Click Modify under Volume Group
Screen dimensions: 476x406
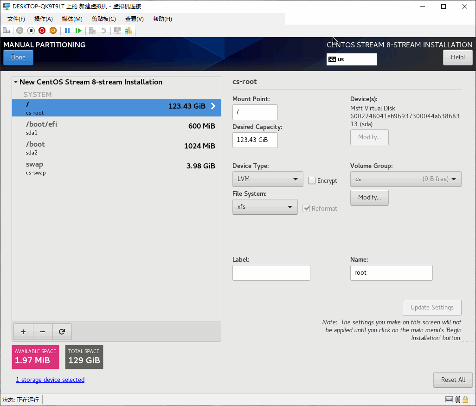[369, 198]
